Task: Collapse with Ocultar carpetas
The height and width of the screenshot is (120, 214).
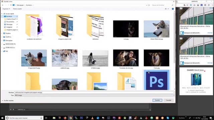Action: [x=8, y=101]
